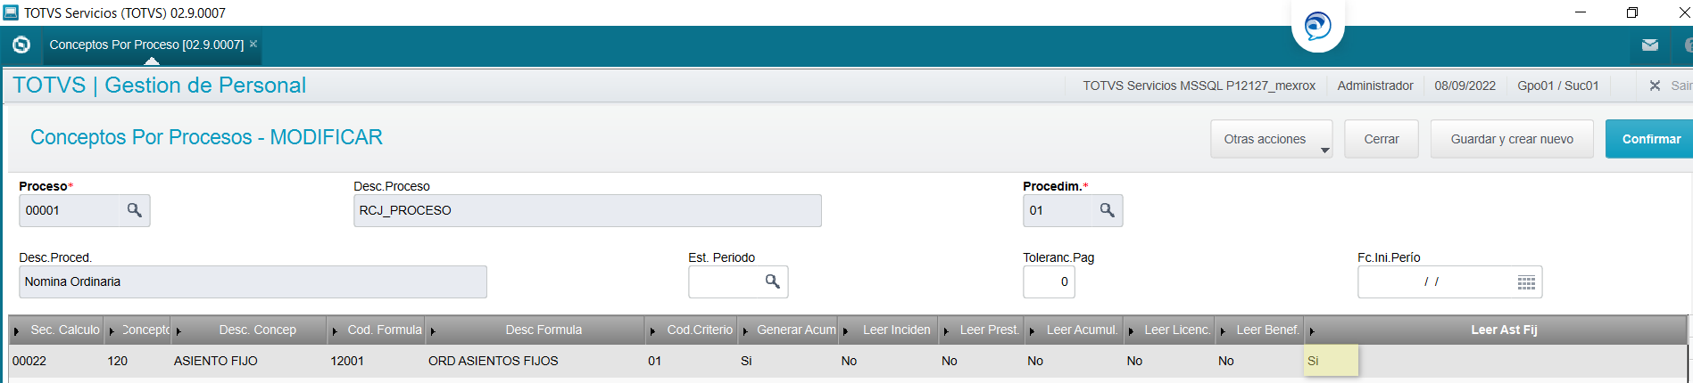Screen dimensions: 1693x383
Task: Toggle Leer Acumul. No cell
Action: (1074, 361)
